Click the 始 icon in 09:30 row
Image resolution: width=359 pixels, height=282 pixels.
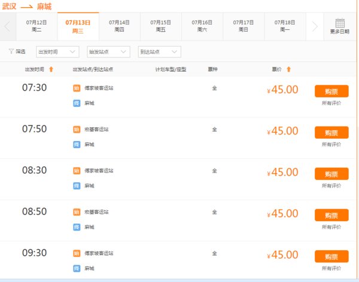pyautogui.click(x=77, y=253)
